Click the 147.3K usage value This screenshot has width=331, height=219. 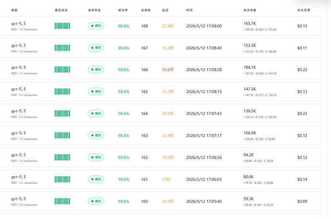(x=250, y=89)
